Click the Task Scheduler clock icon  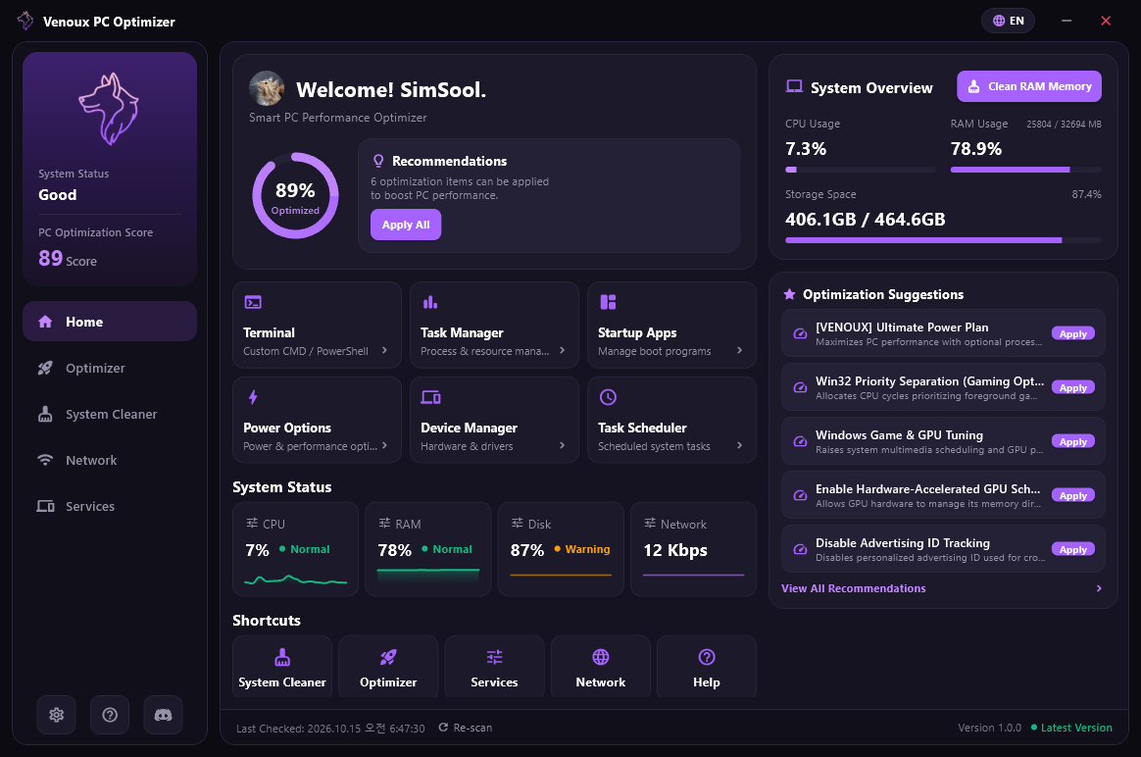[x=608, y=397]
